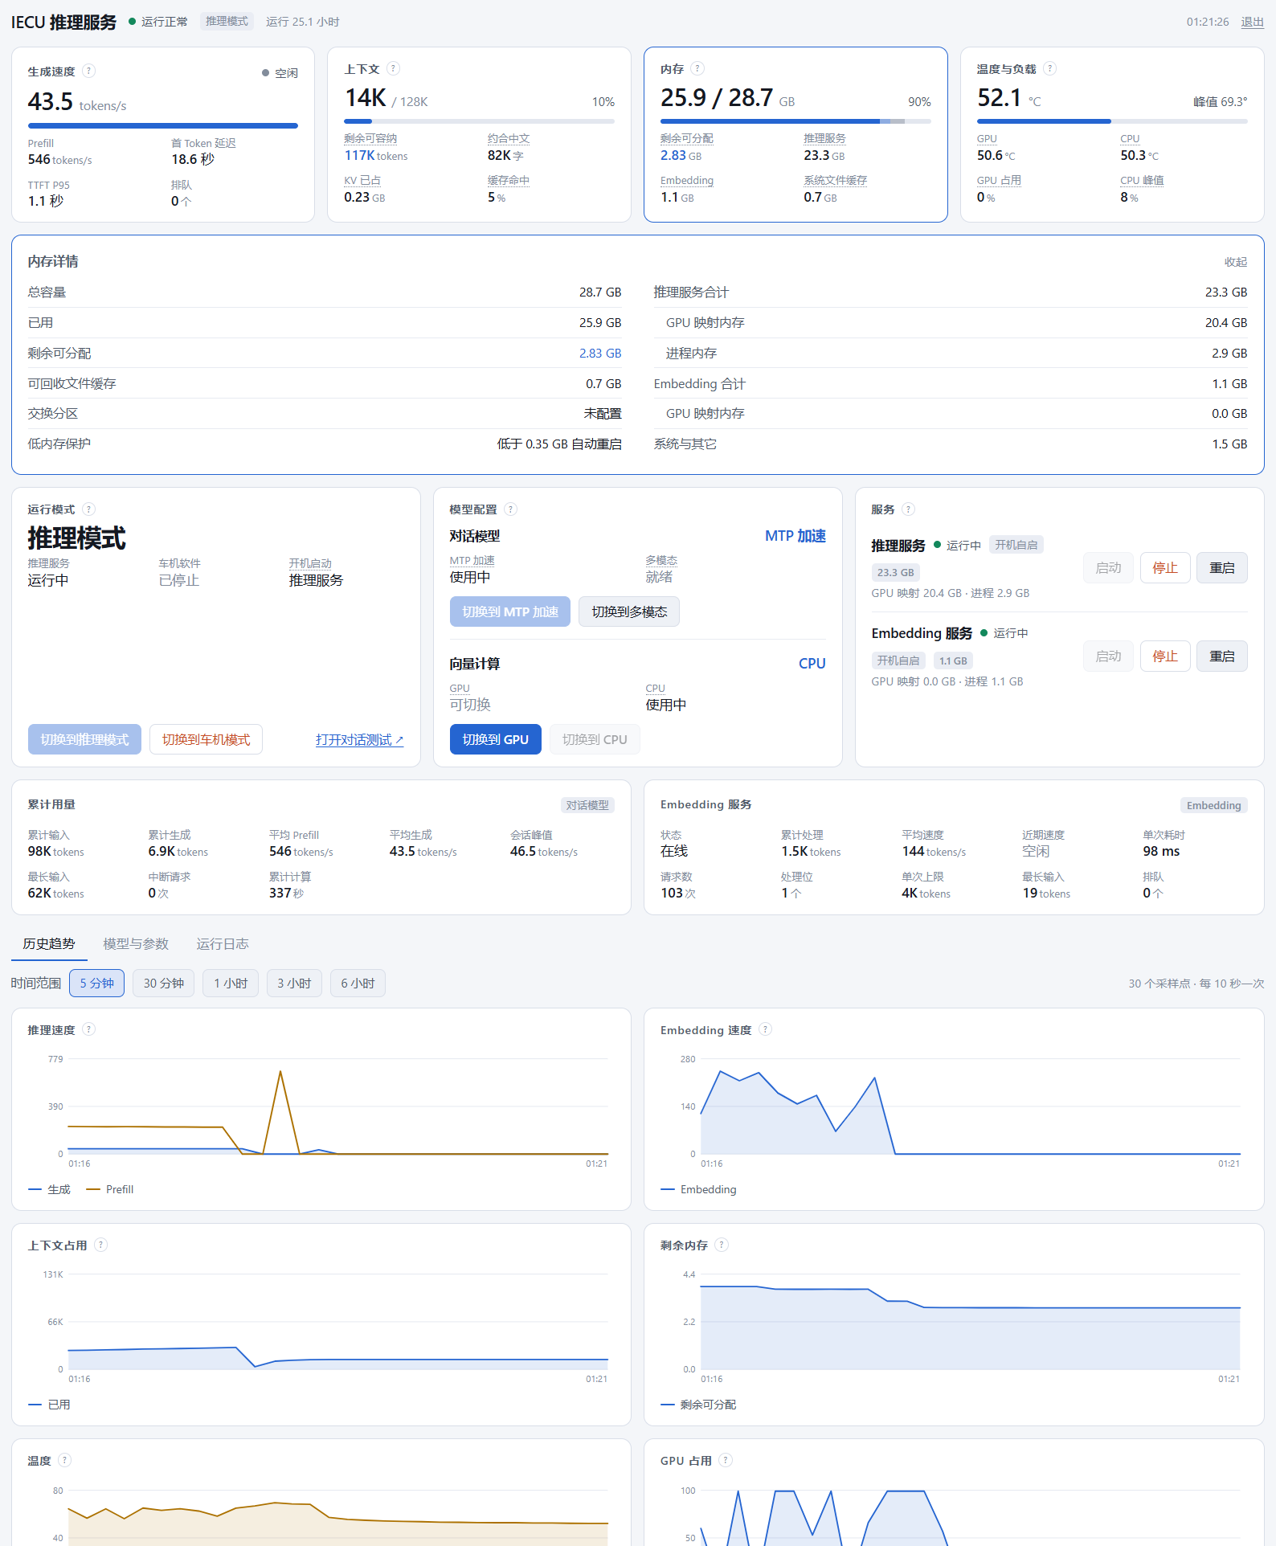Click 停止 for 推理服务
The image size is (1276, 1546).
point(1165,568)
